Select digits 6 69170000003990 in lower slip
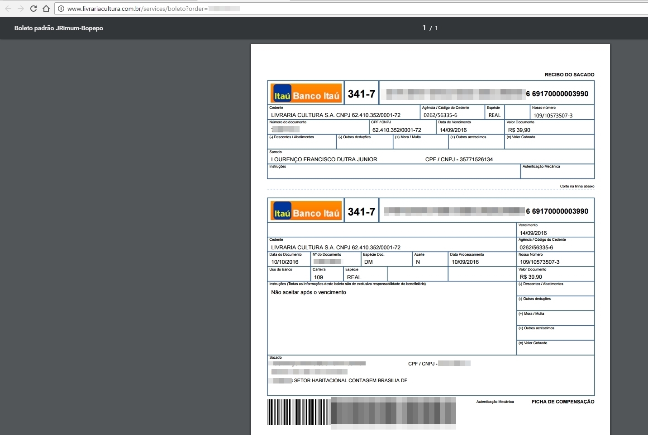The image size is (648, 435). [557, 211]
